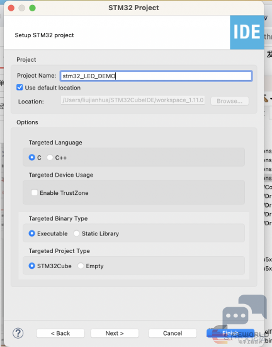Viewport: 272px width, 347px height.
Task: Click the Project Name input field
Action: click(x=156, y=76)
